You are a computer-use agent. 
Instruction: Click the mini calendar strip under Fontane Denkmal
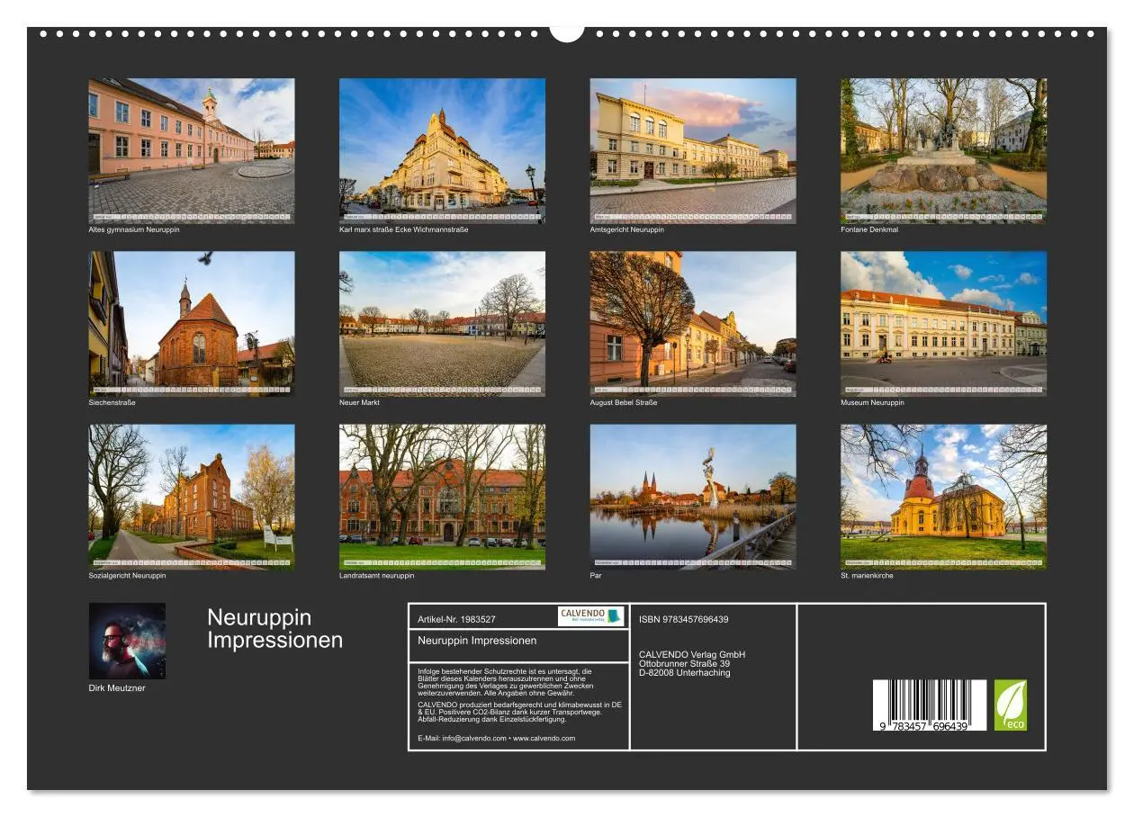click(941, 214)
